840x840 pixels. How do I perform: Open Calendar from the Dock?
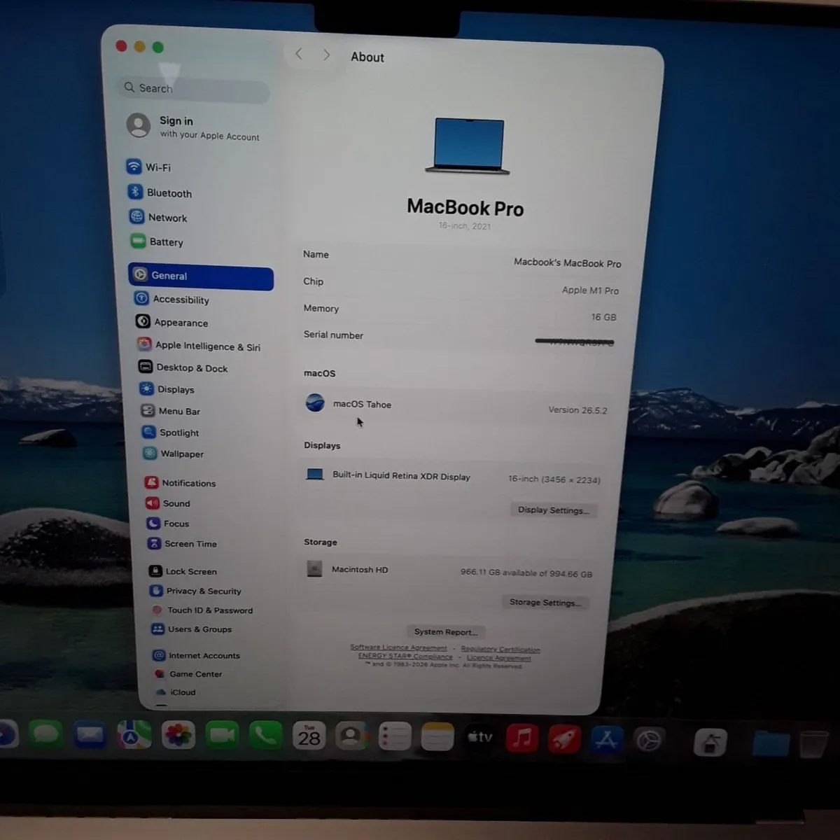[309, 736]
